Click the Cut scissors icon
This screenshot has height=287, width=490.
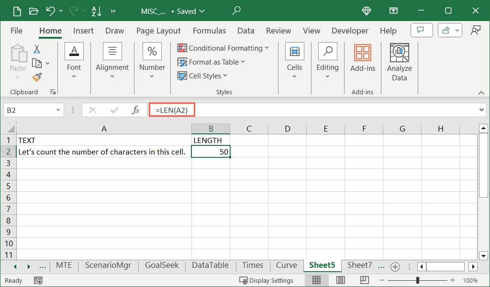tap(37, 49)
